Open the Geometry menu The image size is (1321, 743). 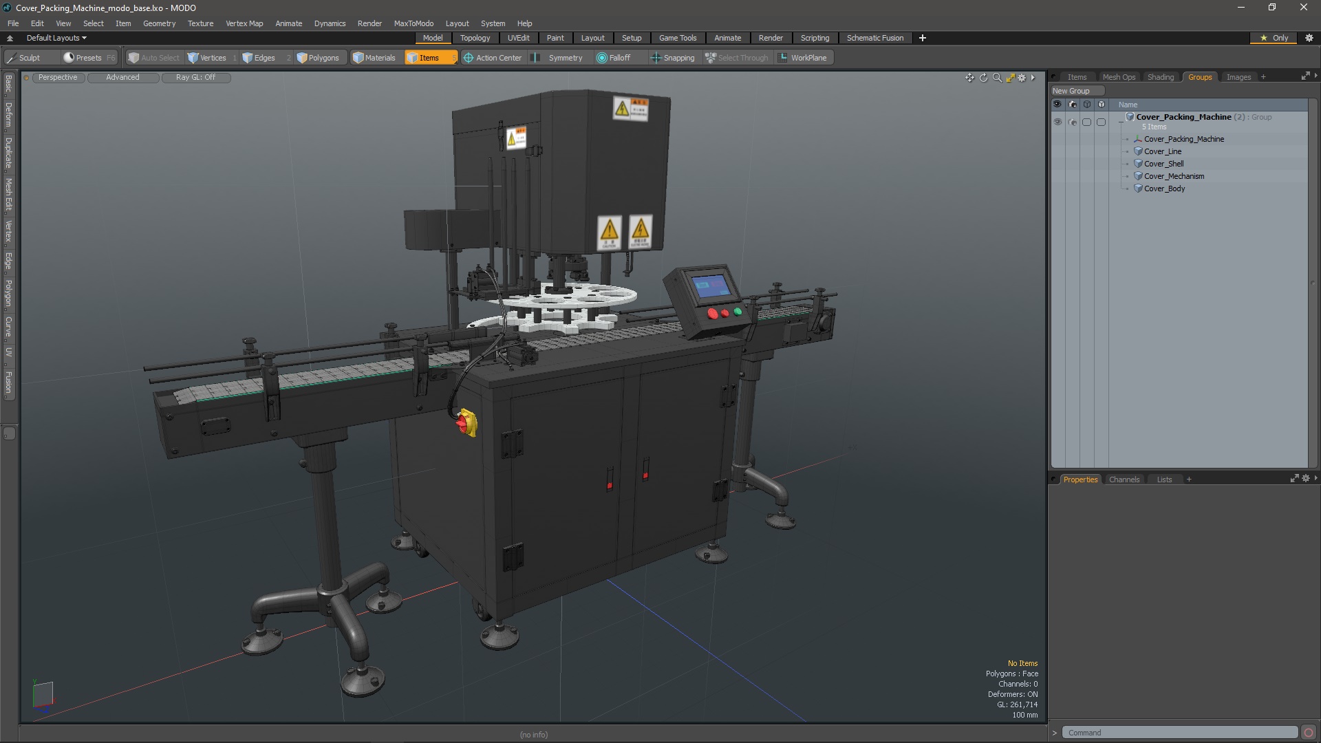coord(159,23)
